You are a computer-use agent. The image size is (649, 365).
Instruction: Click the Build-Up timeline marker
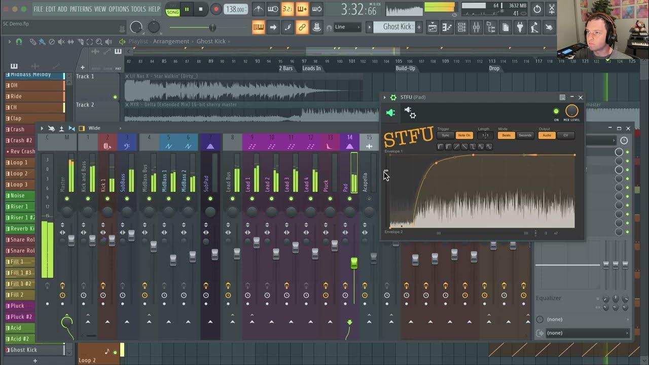pyautogui.click(x=406, y=68)
